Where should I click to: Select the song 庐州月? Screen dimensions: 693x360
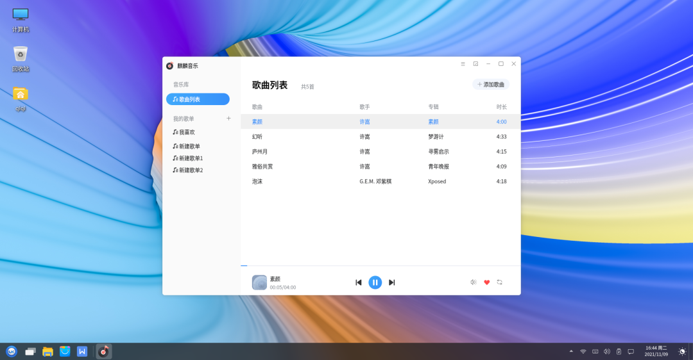[381, 151]
